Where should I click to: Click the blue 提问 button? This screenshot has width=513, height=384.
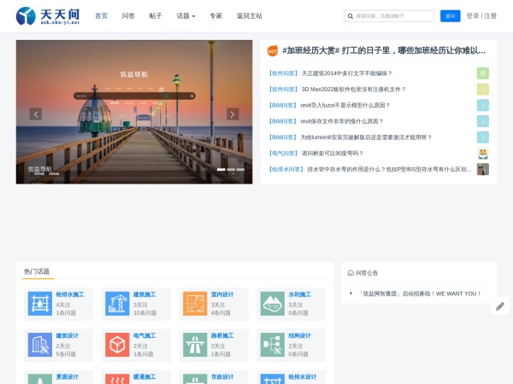pos(451,16)
